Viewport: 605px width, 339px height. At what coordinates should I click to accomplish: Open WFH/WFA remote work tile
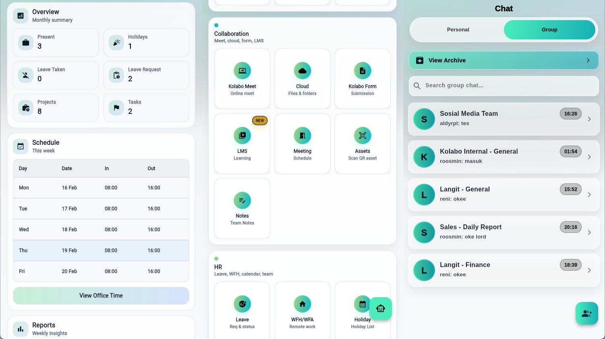(x=302, y=311)
